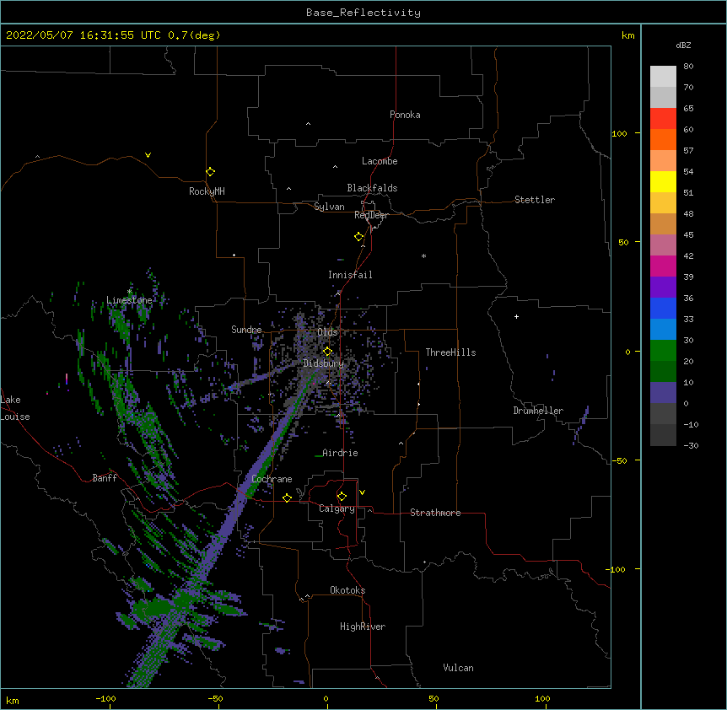The width and height of the screenshot is (727, 710).
Task: Click the yellow 54 dBZ legend swatch
Action: [663, 182]
